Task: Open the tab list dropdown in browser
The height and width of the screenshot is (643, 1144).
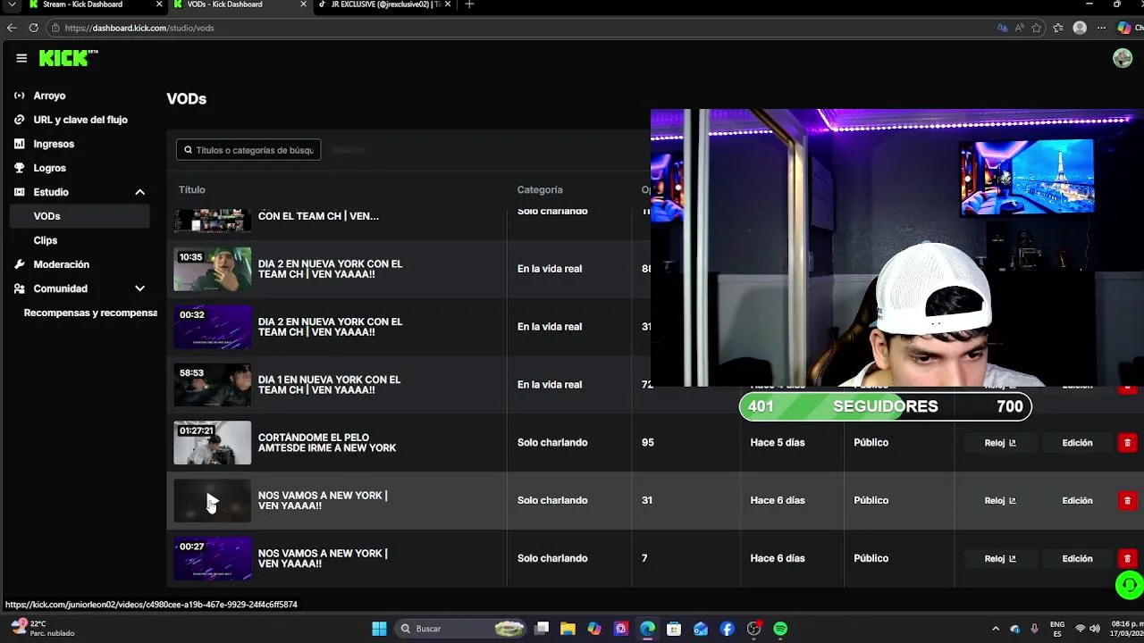Action: [12, 4]
